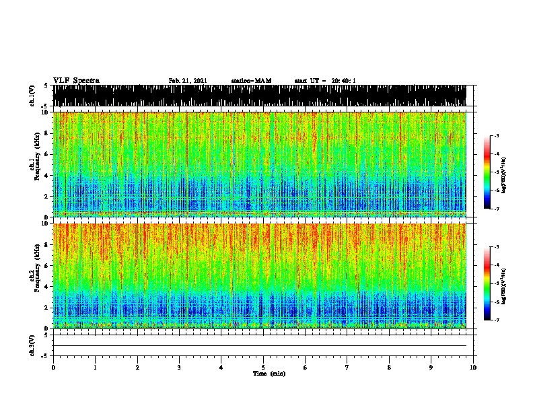Click time axis tick label '1'
Viewport: 533px width, 412px height.
(x=95, y=368)
